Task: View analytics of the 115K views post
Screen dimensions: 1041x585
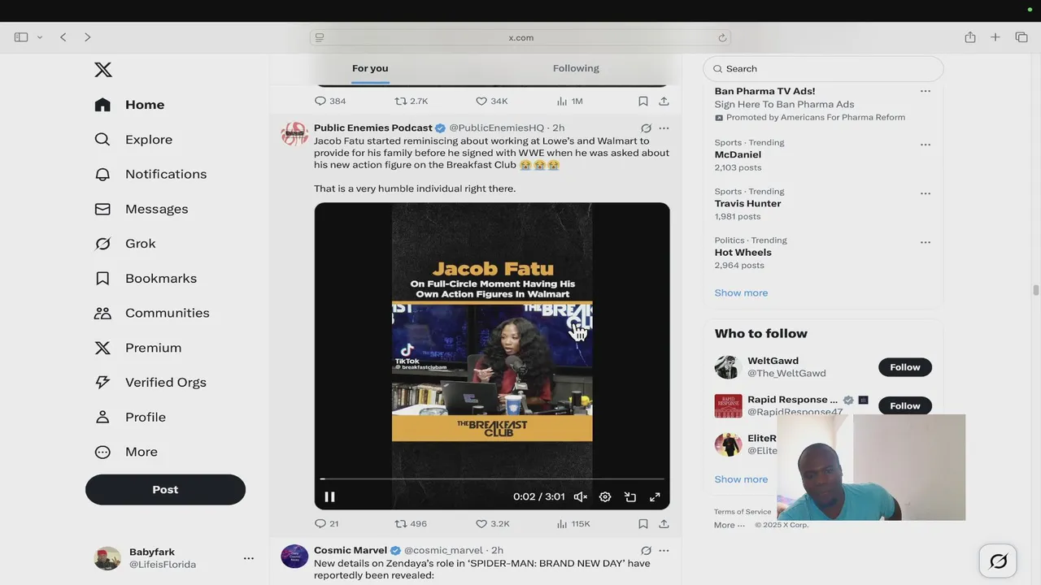Action: tap(573, 524)
